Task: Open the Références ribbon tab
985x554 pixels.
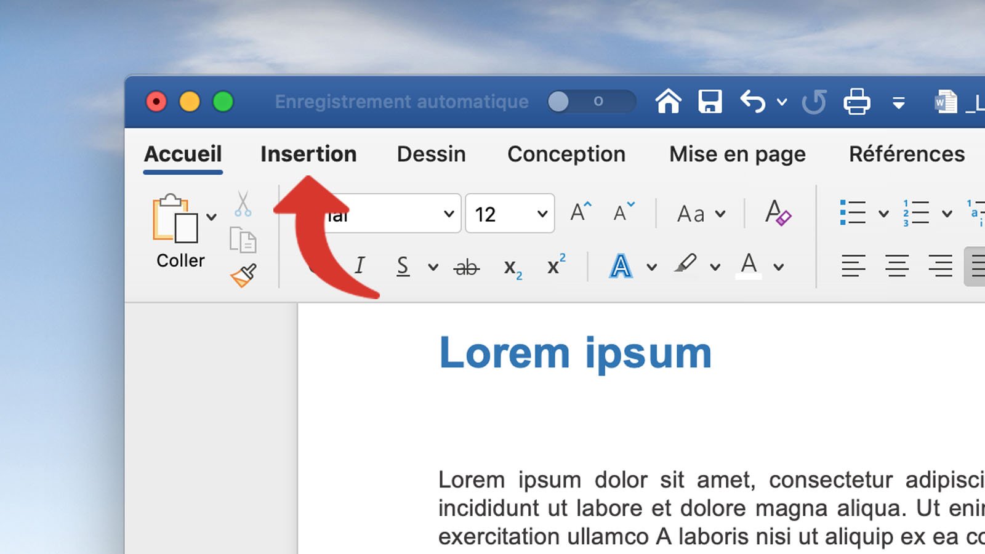Action: pos(906,154)
